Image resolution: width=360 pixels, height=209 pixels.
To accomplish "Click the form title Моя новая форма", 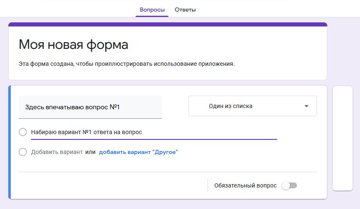I will (x=73, y=45).
